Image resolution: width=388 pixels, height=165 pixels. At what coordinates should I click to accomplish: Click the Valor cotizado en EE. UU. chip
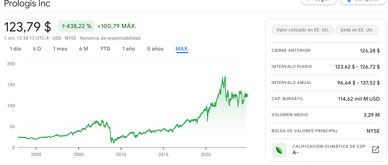pyautogui.click(x=303, y=30)
